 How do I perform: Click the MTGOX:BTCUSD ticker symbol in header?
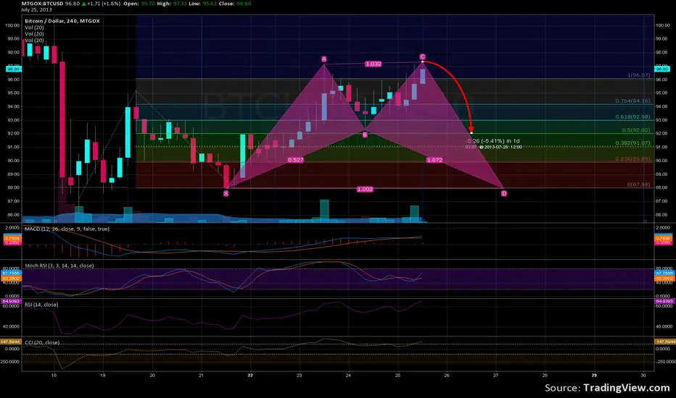42,4
